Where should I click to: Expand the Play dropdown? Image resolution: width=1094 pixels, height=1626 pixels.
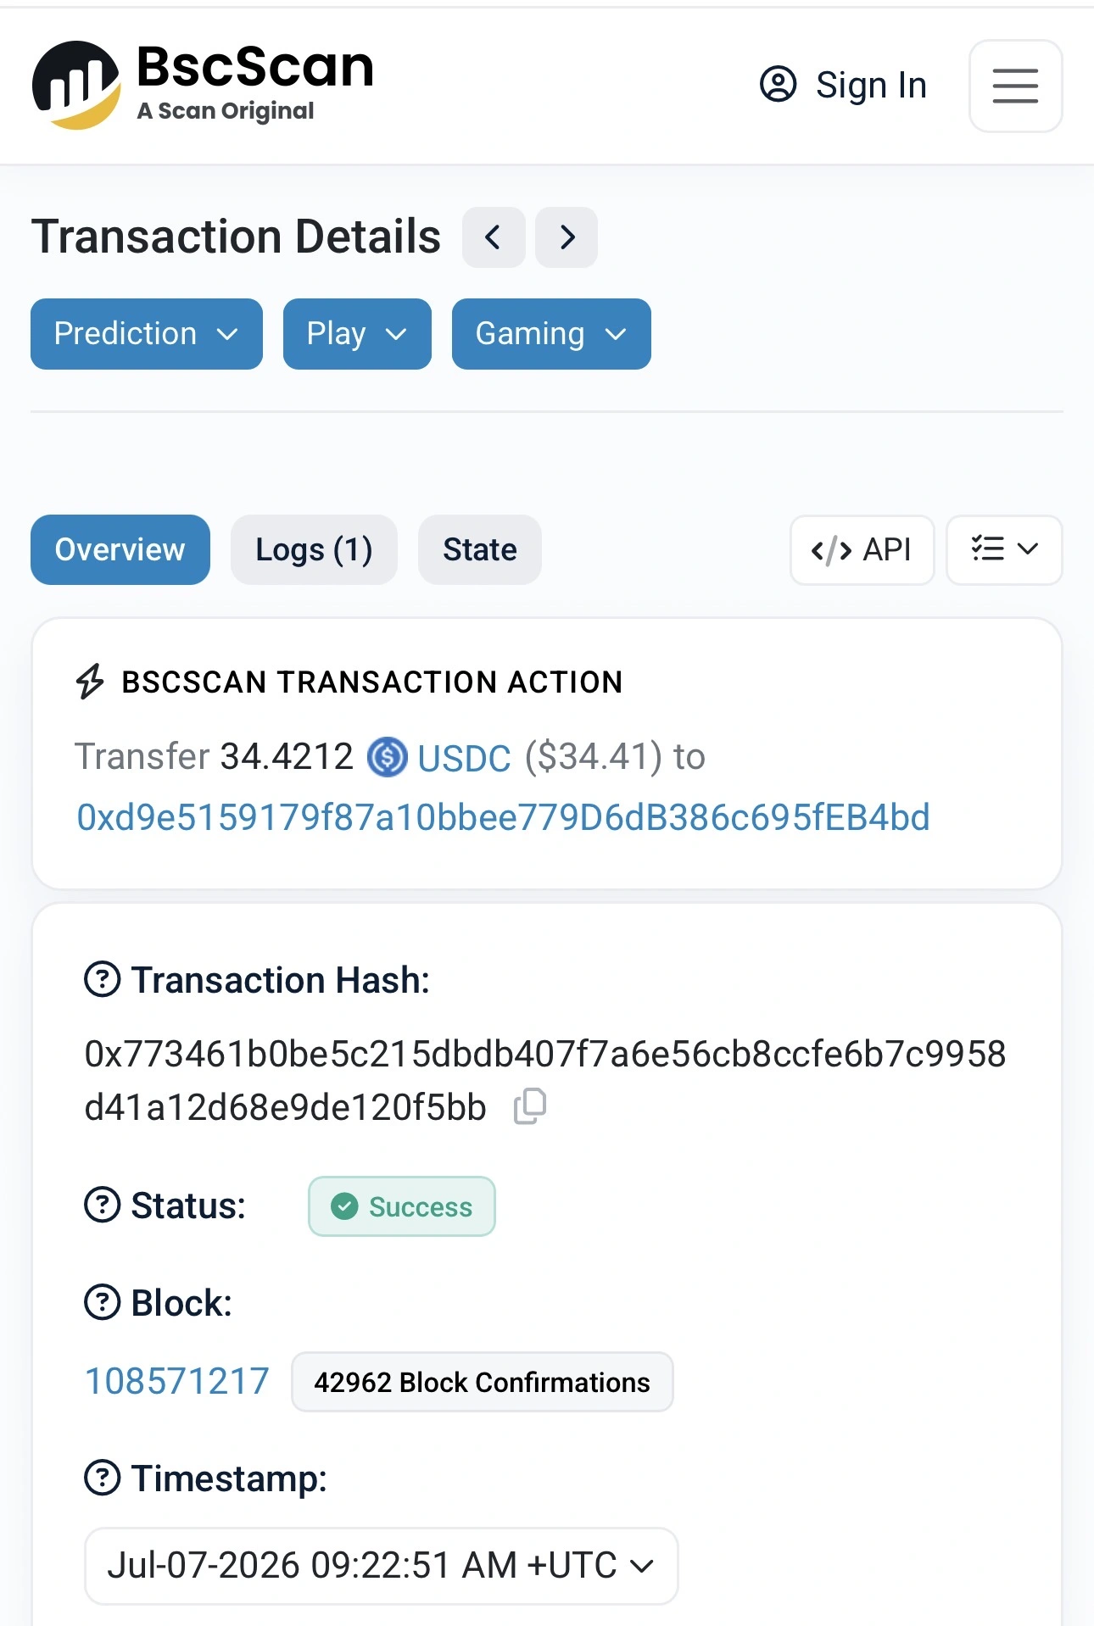tap(357, 334)
